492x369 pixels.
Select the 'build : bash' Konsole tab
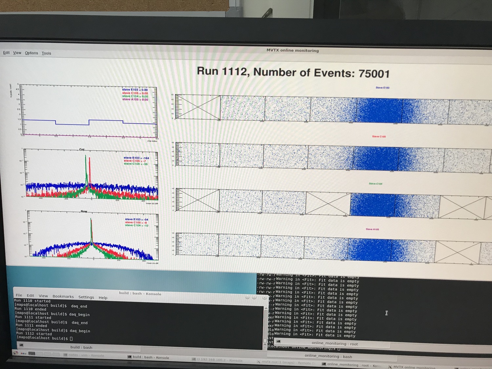(x=79, y=347)
